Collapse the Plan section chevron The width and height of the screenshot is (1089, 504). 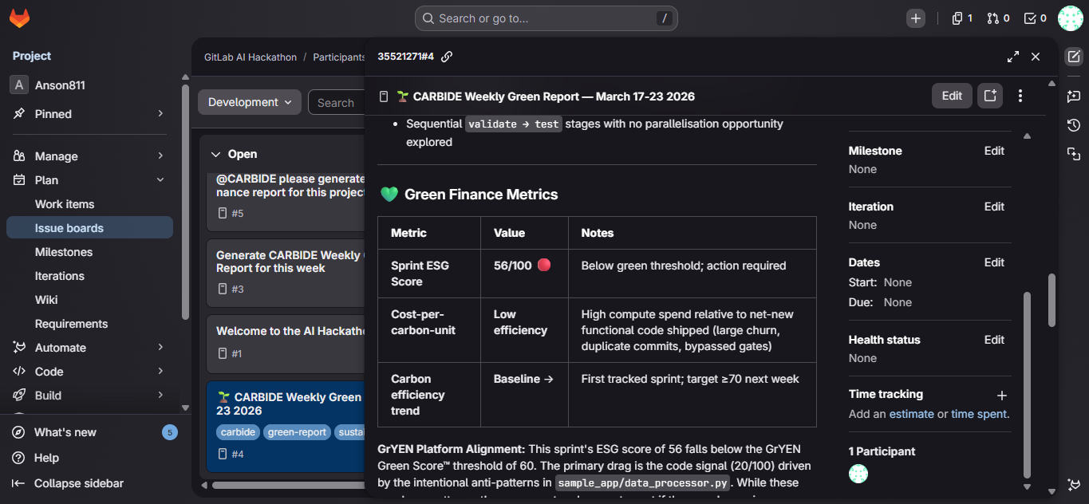pyautogui.click(x=160, y=180)
